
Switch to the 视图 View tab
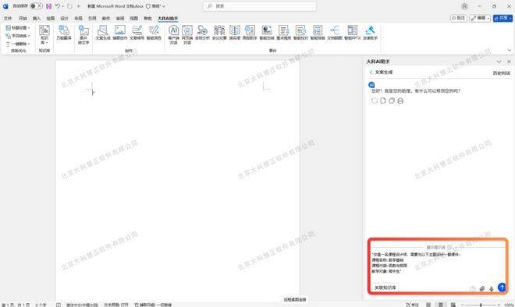coord(134,19)
